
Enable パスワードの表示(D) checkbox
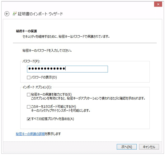tap(29, 77)
